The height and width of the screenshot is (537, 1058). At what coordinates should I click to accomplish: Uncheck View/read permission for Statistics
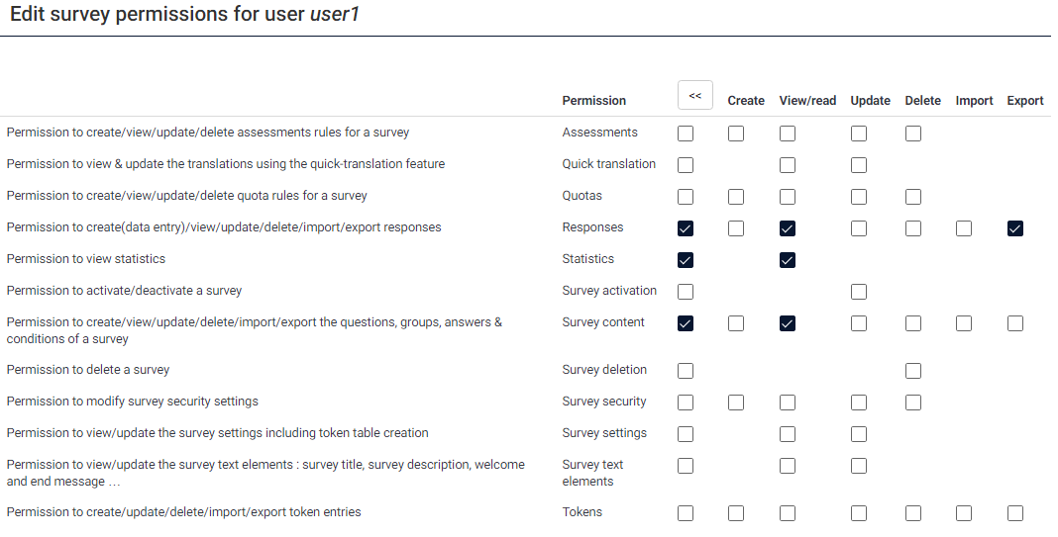788,260
